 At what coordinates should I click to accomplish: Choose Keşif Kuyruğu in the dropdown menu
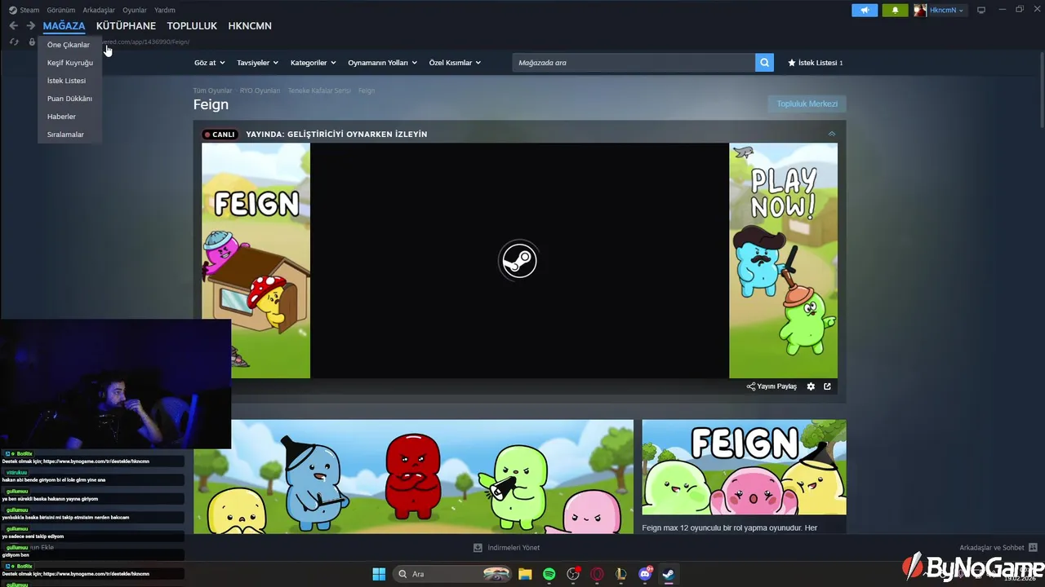pos(69,63)
